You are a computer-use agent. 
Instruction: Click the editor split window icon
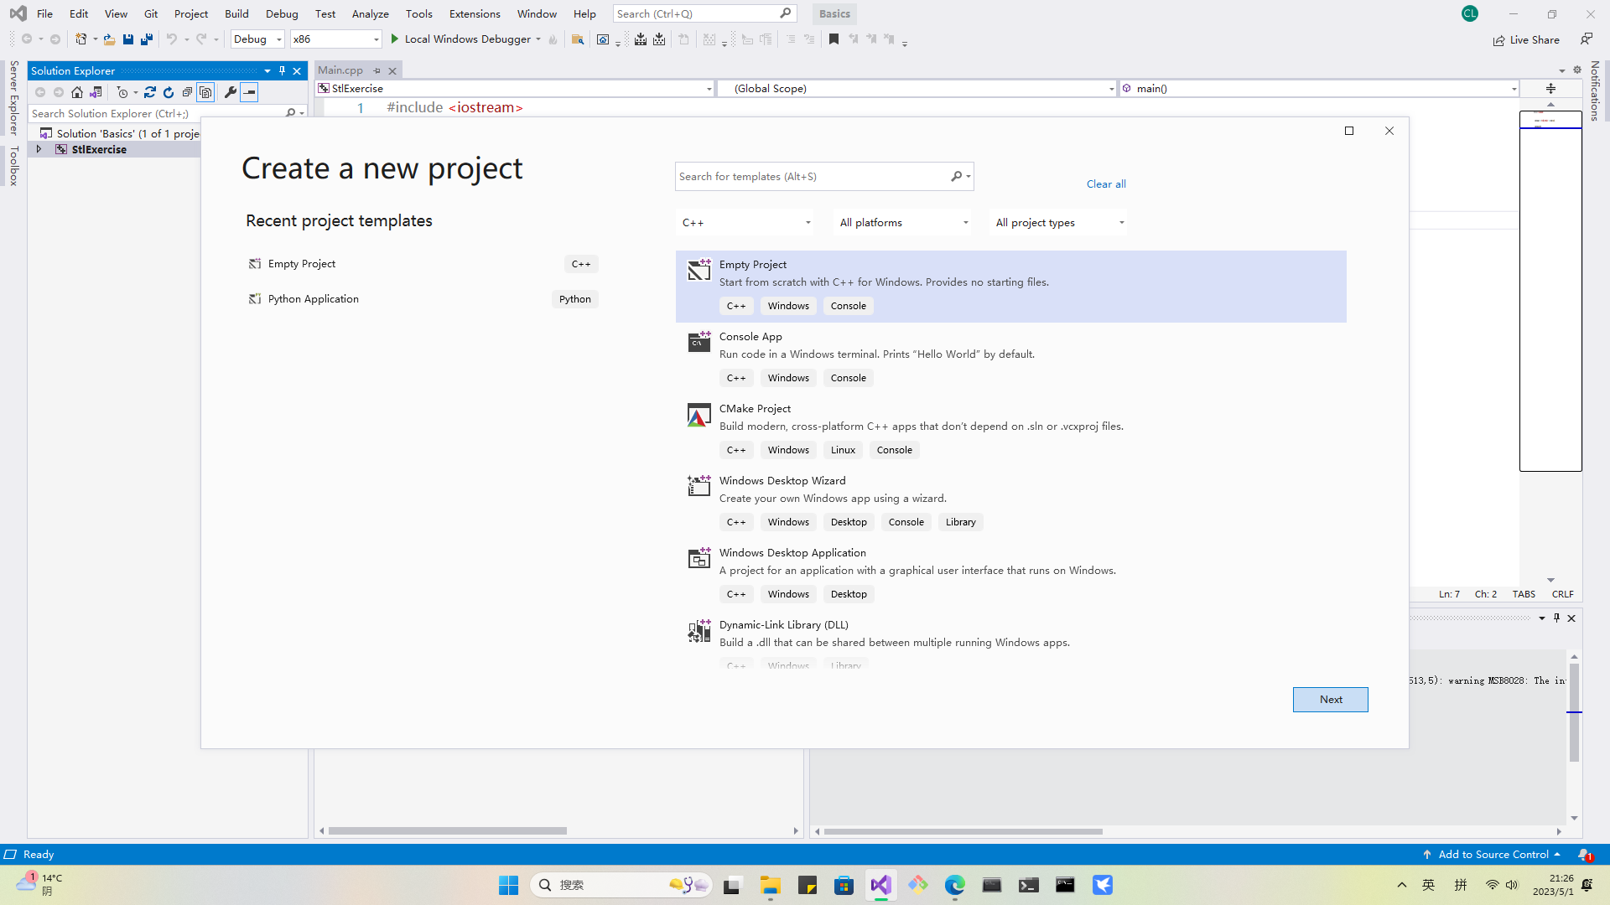pos(1550,89)
